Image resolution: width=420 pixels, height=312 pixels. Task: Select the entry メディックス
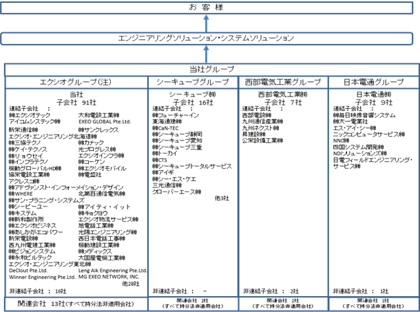(x=95, y=251)
